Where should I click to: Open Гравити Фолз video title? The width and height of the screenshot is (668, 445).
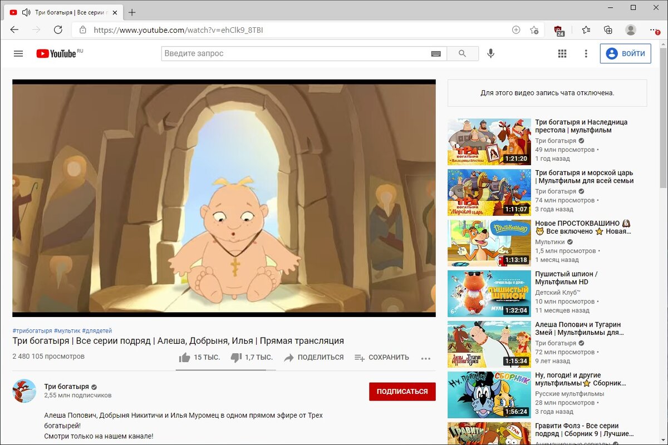(x=584, y=430)
